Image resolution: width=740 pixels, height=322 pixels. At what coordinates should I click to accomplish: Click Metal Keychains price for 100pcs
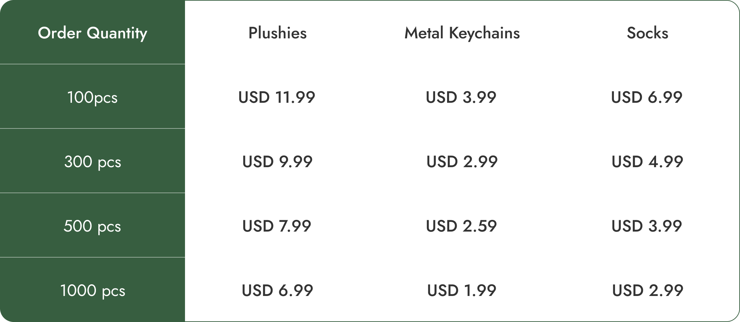tap(461, 97)
